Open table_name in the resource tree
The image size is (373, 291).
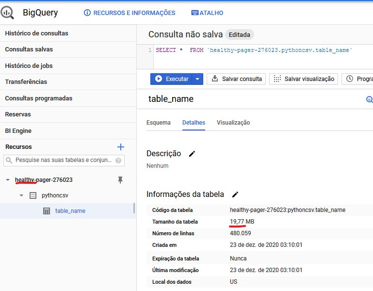pyautogui.click(x=70, y=211)
